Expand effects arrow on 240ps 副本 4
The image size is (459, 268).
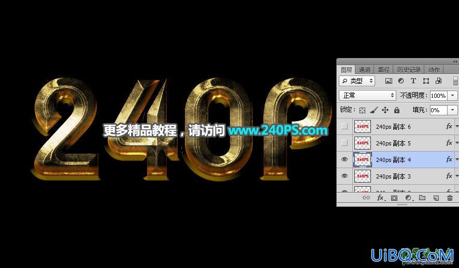[456, 159]
